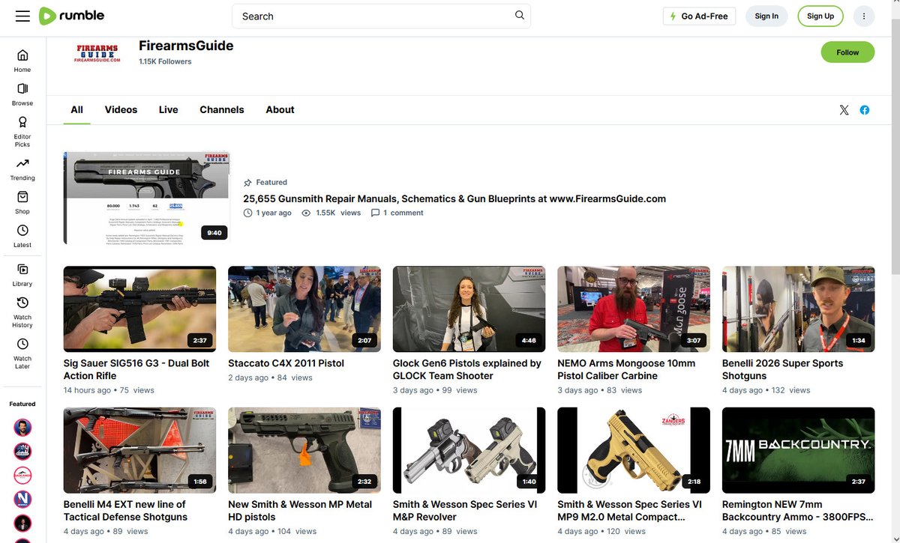This screenshot has width=900, height=543.
Task: Open the three-dot options menu
Action: coord(864,16)
